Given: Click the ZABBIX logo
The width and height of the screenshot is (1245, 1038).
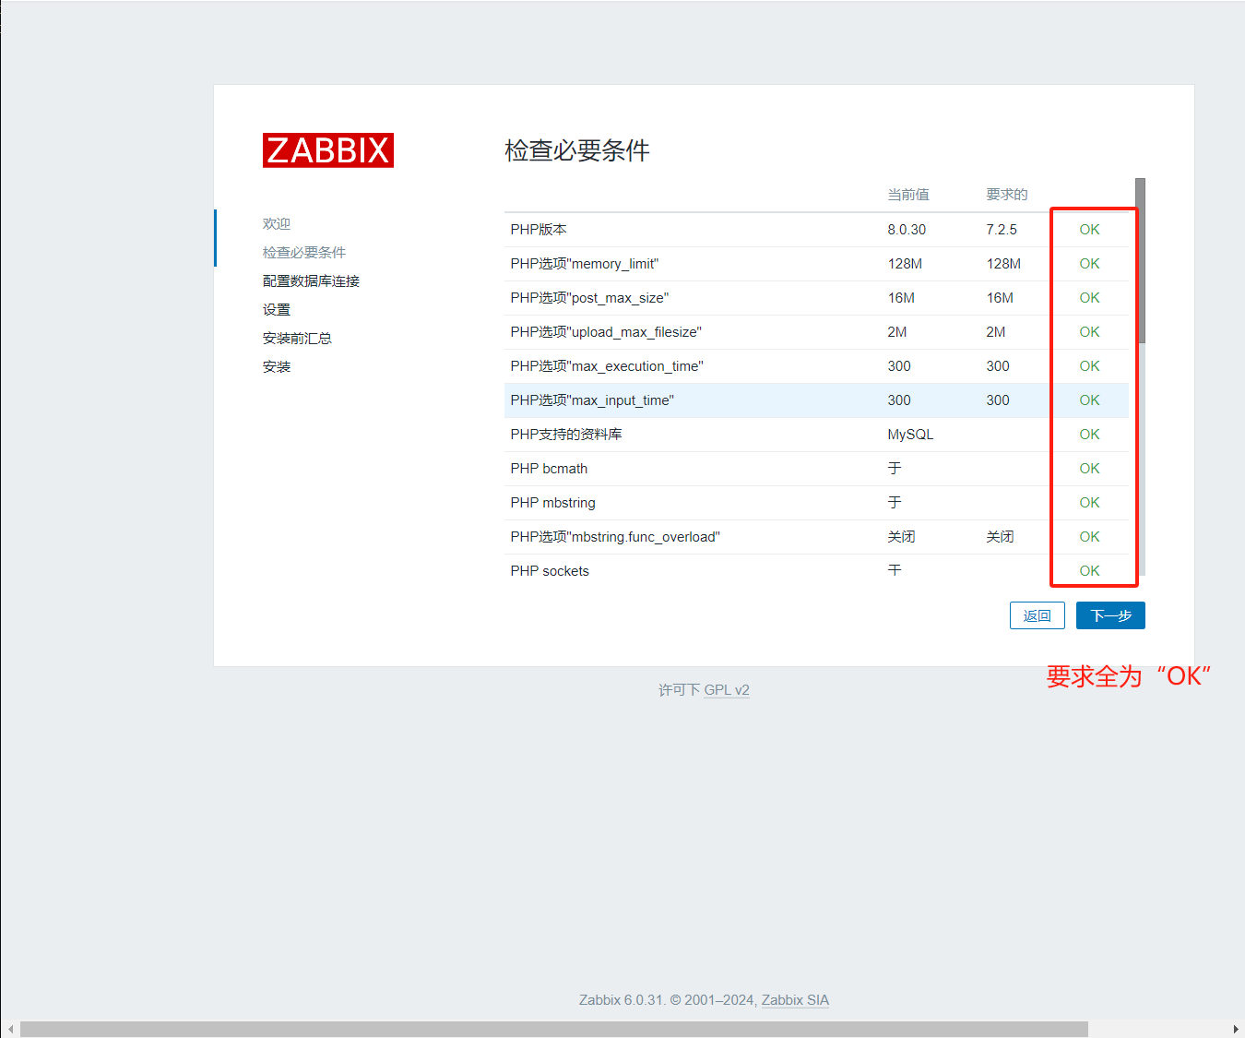Looking at the screenshot, I should tap(328, 150).
